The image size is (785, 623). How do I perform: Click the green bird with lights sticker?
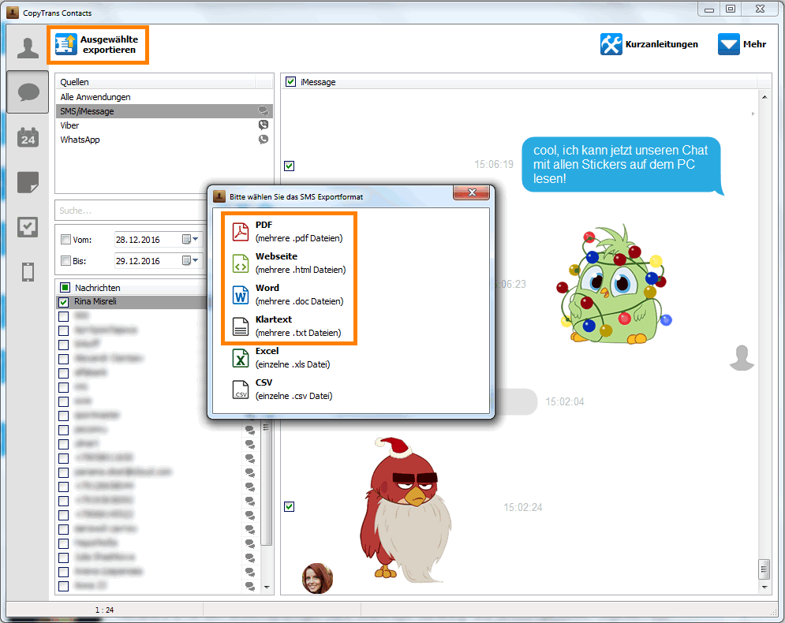pyautogui.click(x=614, y=284)
